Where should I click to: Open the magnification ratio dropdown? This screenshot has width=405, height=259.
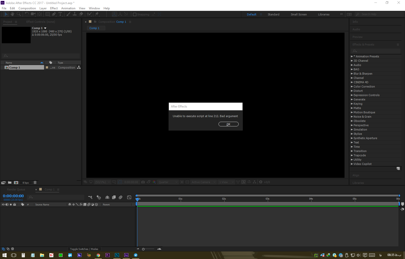click(103, 182)
